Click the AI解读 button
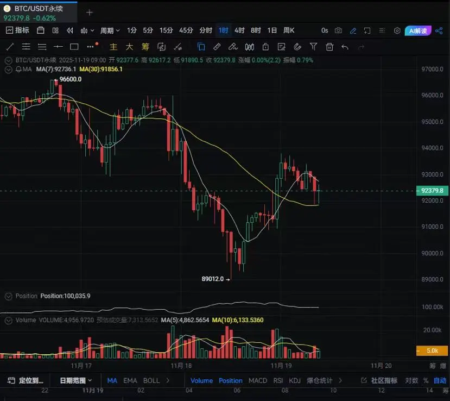The image size is (450, 401). (418, 31)
